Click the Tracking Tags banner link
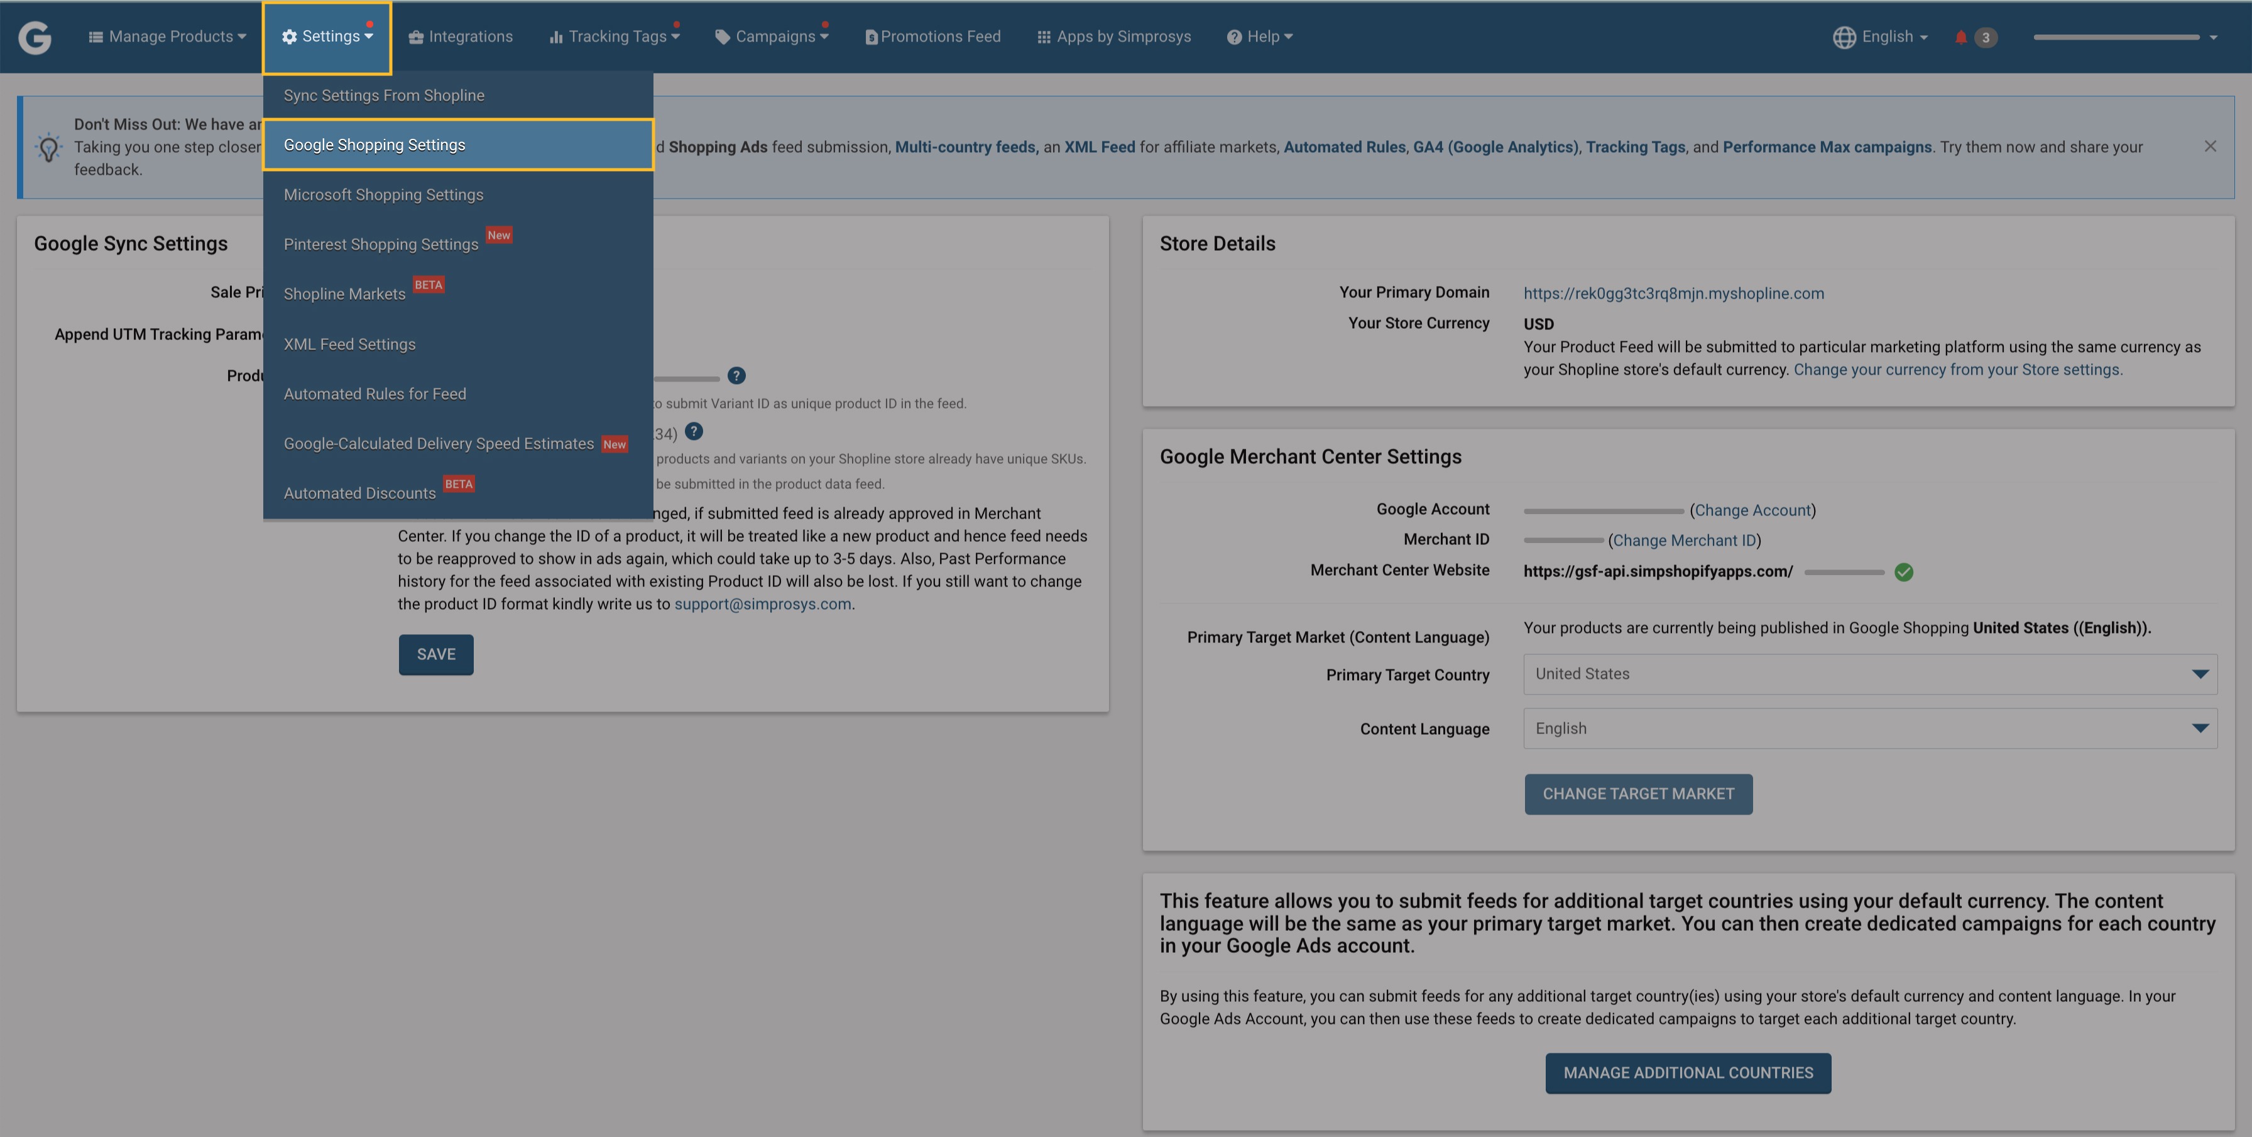The width and height of the screenshot is (2252, 1137). tap(1635, 147)
